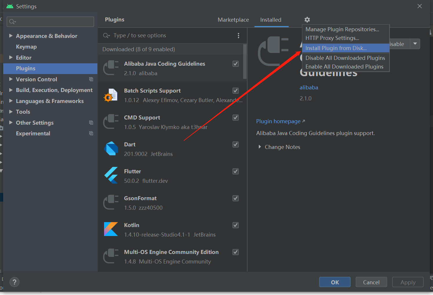This screenshot has width=433, height=295.
Task: Select HTTP Proxy Settings menu item
Action: coord(346,38)
